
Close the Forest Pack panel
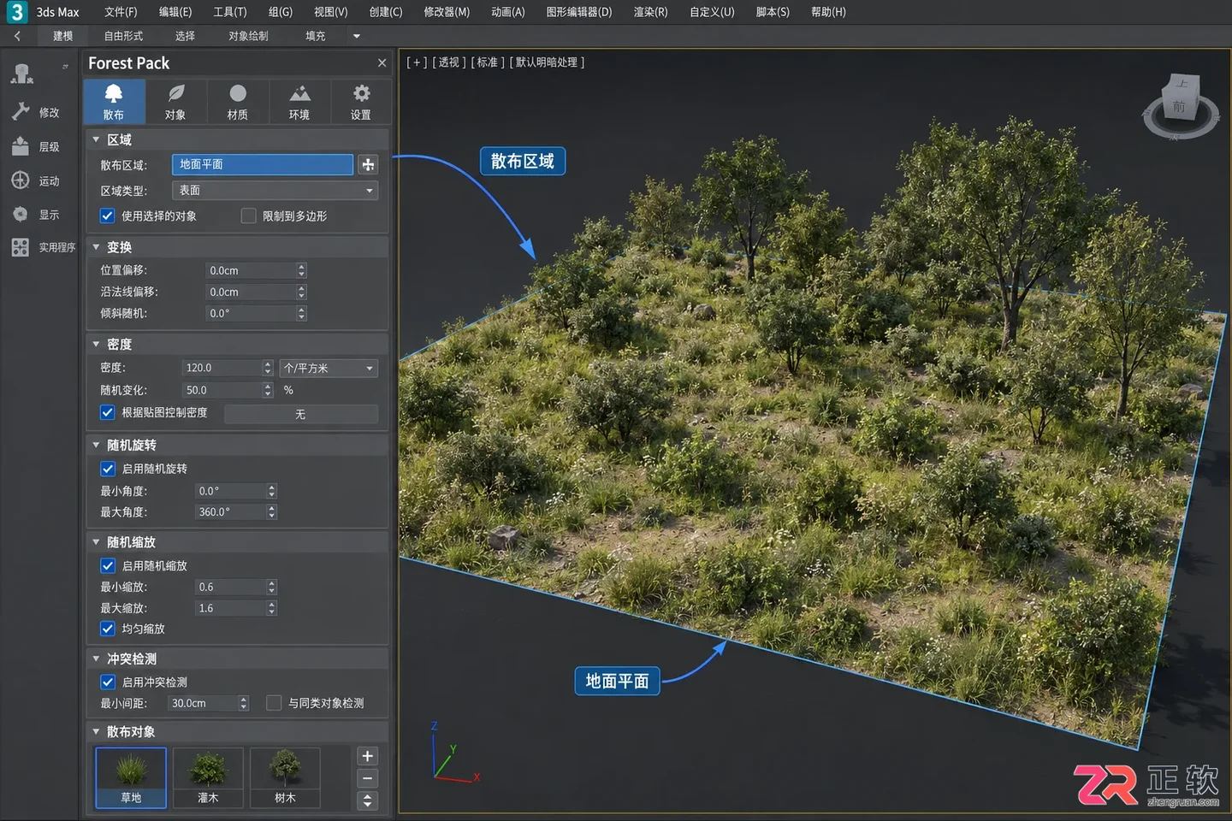[382, 63]
